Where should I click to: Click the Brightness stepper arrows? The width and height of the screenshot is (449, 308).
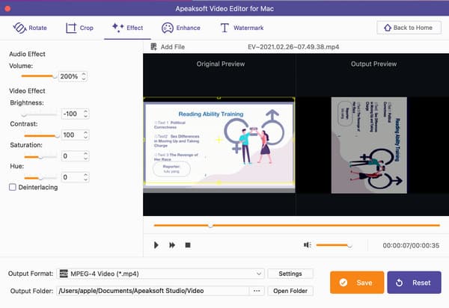(85, 114)
